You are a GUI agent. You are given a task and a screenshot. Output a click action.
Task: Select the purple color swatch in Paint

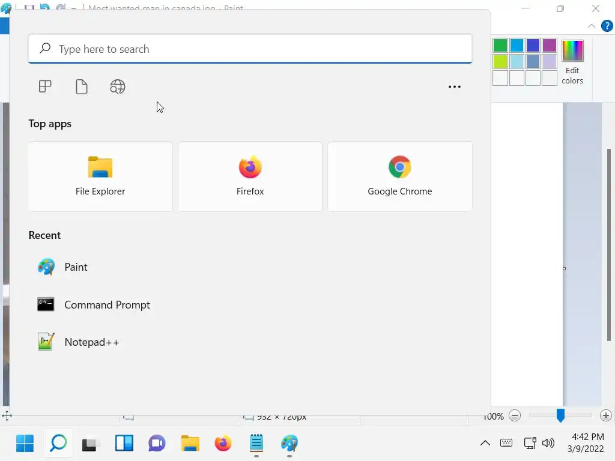tap(550, 46)
